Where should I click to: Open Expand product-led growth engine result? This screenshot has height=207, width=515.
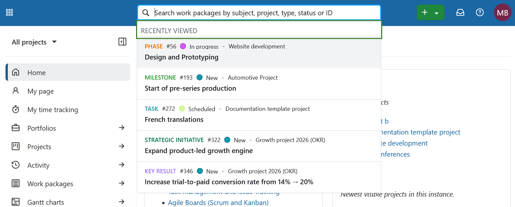[x=259, y=146]
